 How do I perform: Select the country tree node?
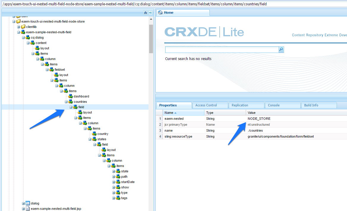103,134
